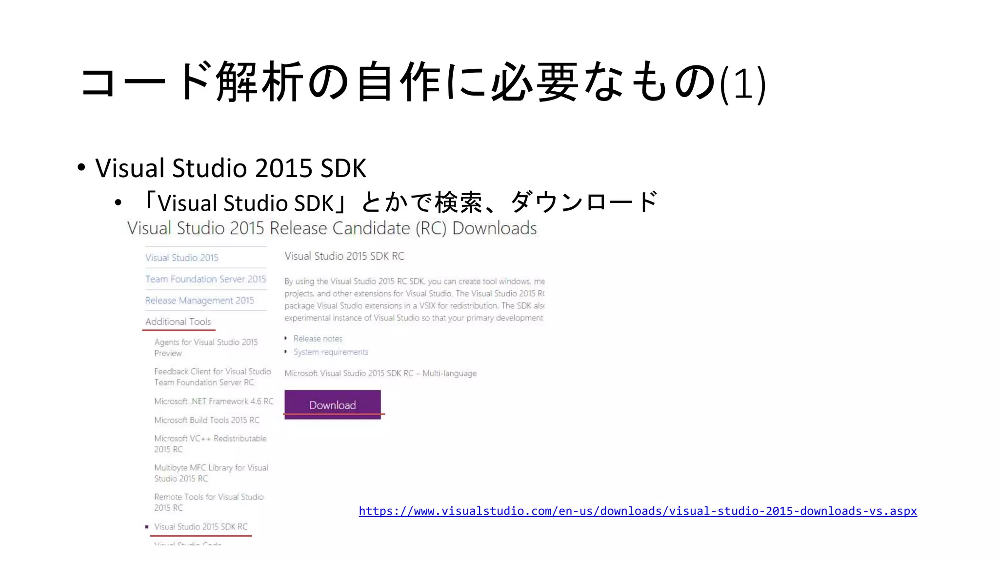Click the「Visual Studio SDK」とかで検索 bullet

tap(400, 202)
